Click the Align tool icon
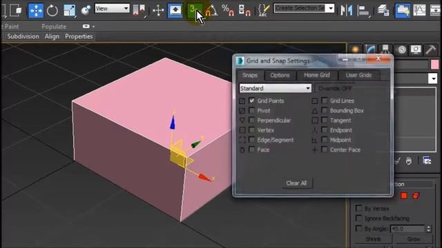The image size is (442, 248). pyautogui.click(x=363, y=11)
